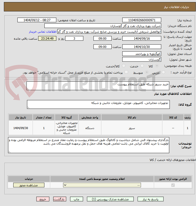196x206 pixels.
Task: Click the response deadline hour 09:00 field
Action: [102, 39]
